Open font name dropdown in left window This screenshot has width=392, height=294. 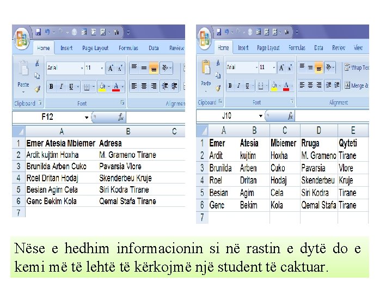click(x=82, y=68)
